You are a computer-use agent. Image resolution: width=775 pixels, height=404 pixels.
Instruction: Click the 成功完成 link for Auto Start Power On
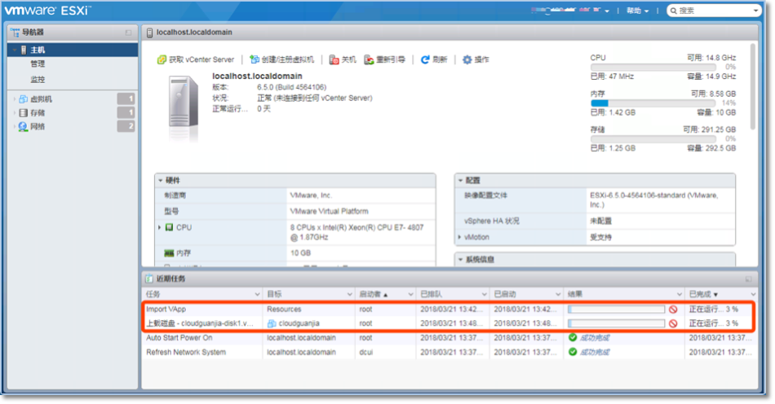pos(595,338)
